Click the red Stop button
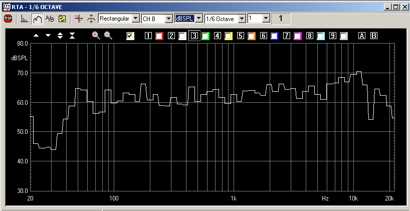Viewport: 410px width, 211px height. point(8,19)
